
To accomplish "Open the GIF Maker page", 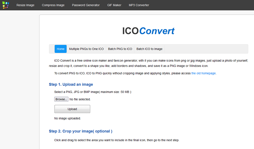I will tap(114, 5).
